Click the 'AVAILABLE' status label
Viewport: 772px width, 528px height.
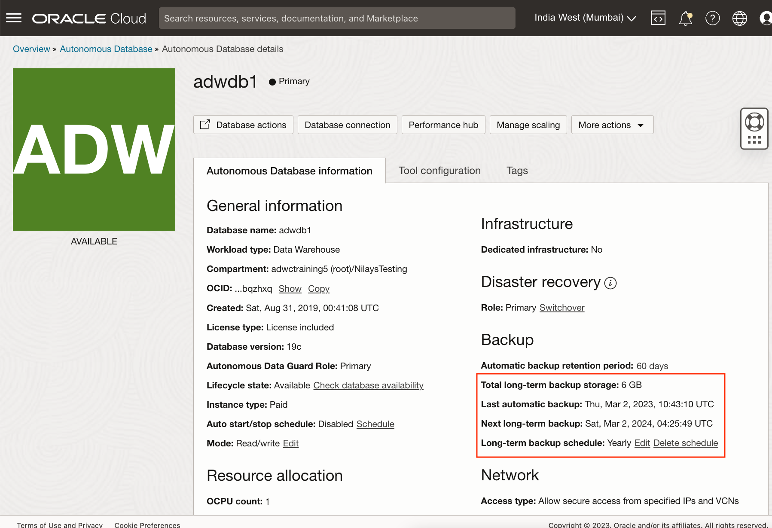tap(94, 241)
